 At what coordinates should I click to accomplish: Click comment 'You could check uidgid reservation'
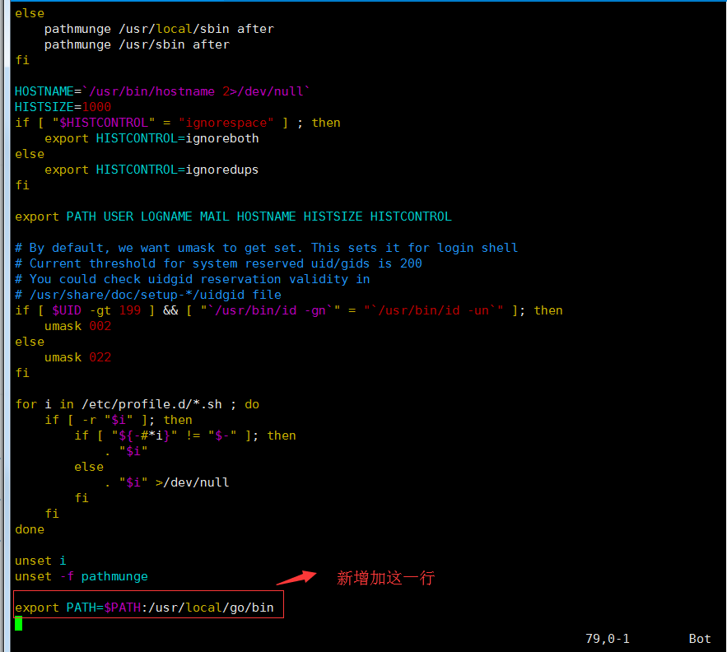pyautogui.click(x=193, y=279)
